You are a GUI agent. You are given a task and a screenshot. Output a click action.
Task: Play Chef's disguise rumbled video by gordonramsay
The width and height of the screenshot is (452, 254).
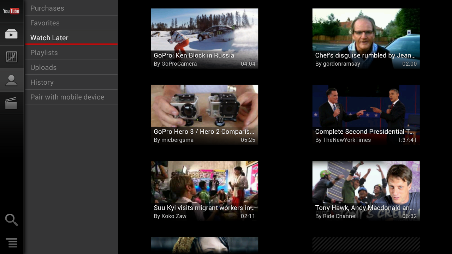[x=366, y=38]
